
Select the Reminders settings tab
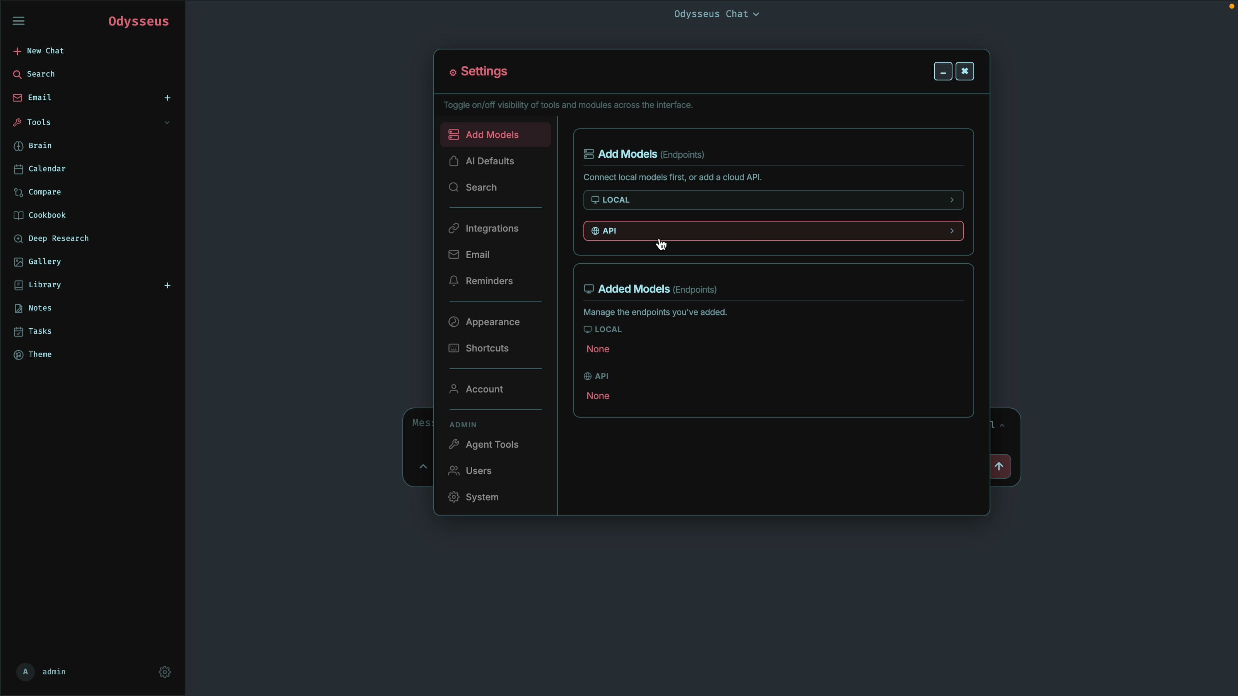pos(496,281)
